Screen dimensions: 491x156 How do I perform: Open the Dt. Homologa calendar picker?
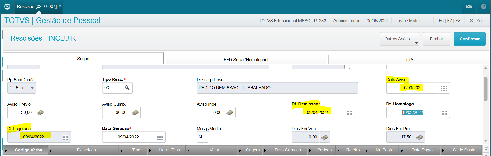coord(444,113)
